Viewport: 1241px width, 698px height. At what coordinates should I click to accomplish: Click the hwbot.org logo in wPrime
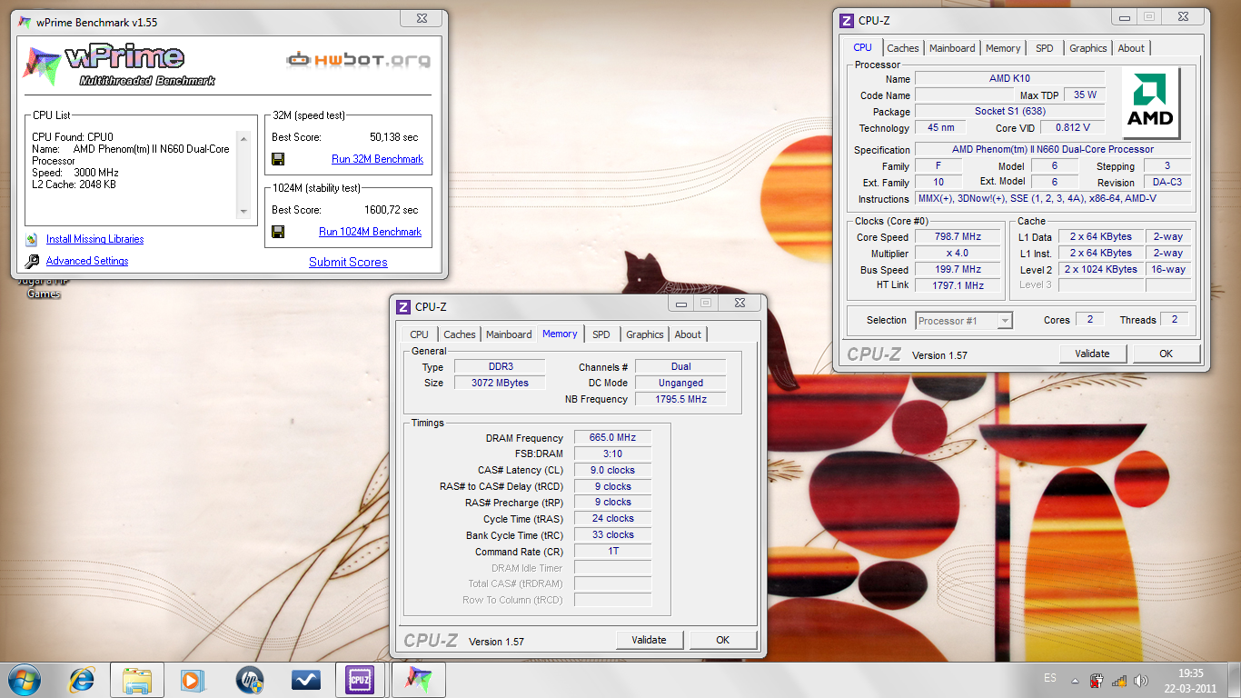click(358, 60)
